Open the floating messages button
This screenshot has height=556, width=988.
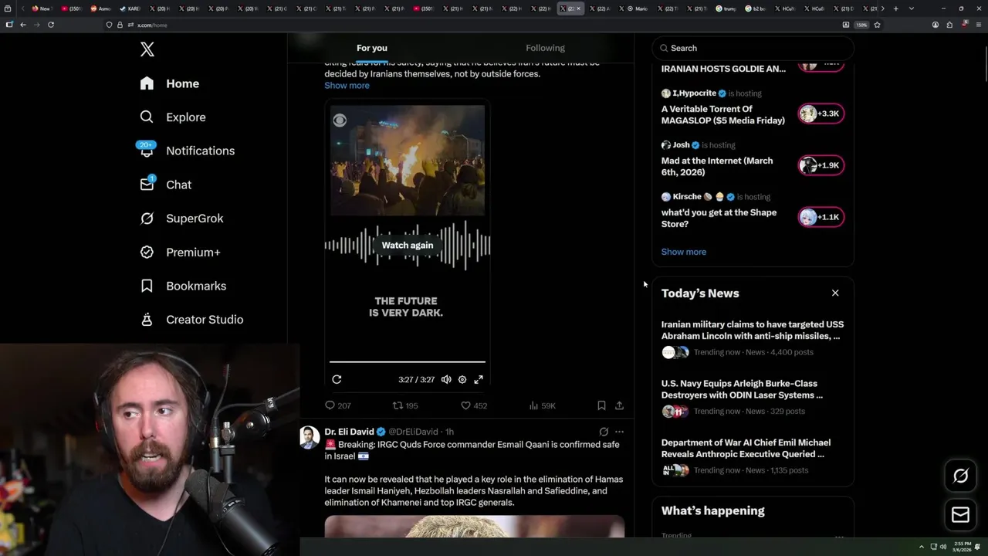coord(960,515)
